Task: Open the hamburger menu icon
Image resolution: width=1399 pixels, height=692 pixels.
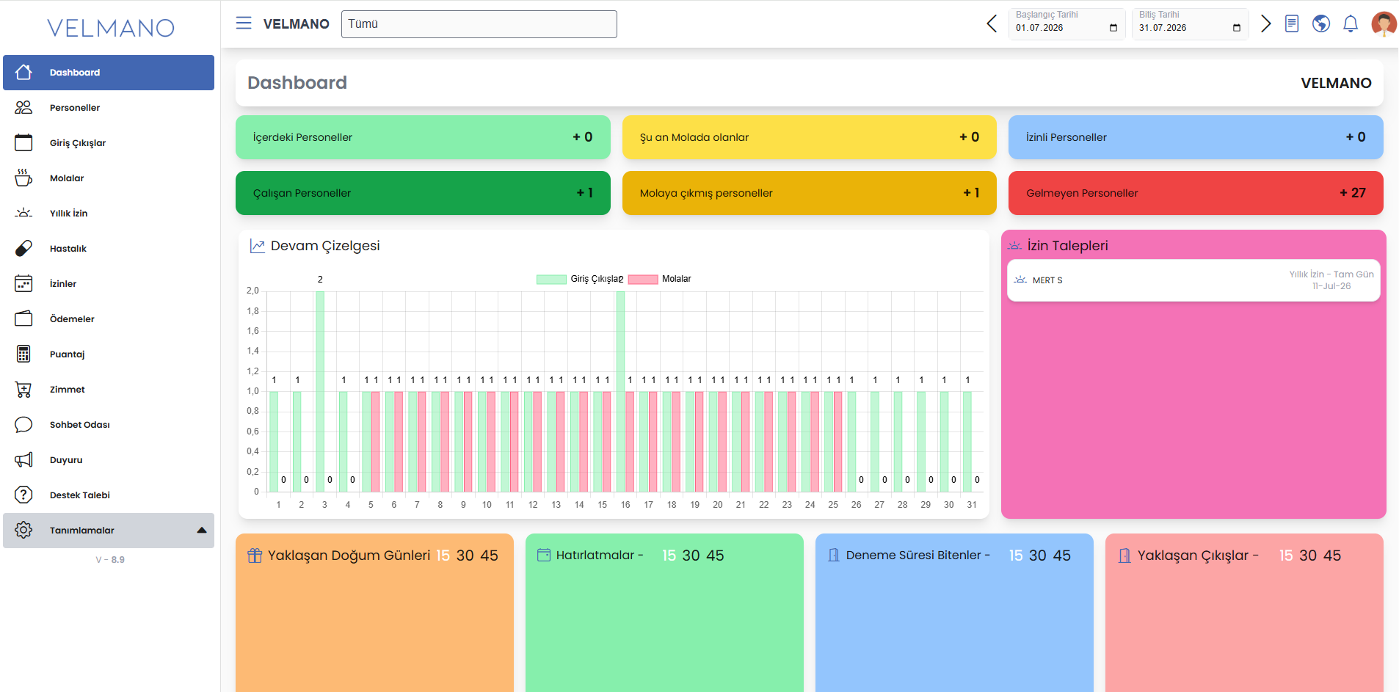Action: (244, 23)
